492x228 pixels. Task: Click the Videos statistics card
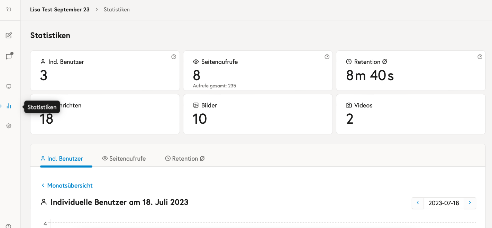click(411, 114)
